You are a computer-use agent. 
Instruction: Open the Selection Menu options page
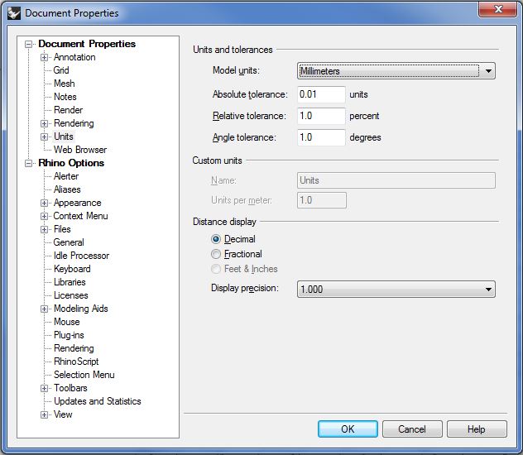point(84,375)
